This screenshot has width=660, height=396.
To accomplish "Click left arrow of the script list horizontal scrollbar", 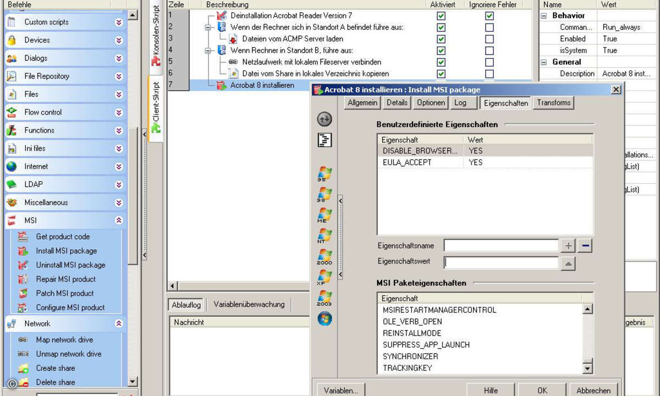I will click(x=173, y=286).
